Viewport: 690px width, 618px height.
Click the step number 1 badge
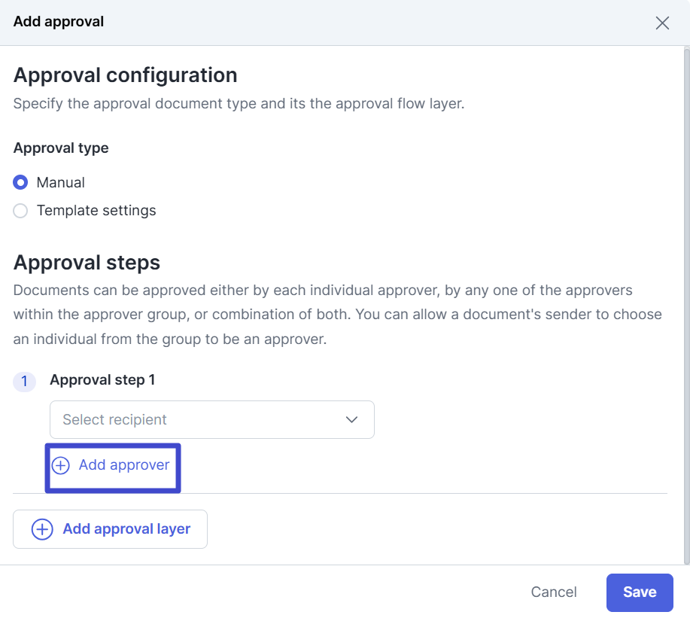coord(24,381)
